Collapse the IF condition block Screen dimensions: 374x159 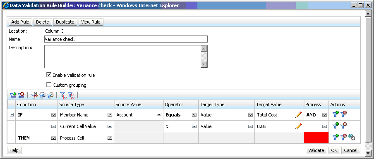[12, 115]
